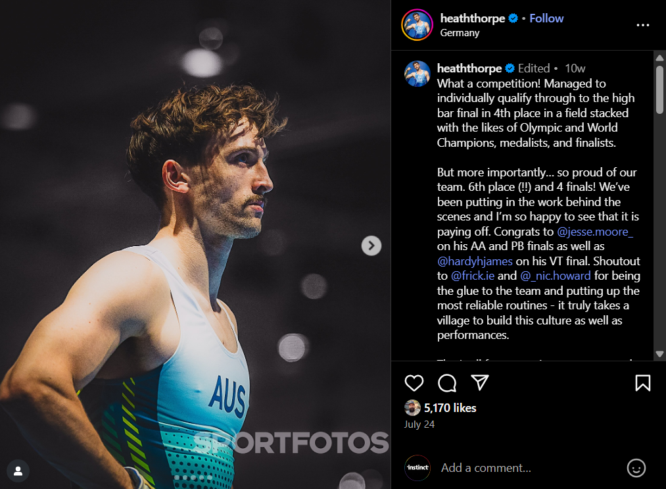
Task: Open heaththorpe story profile picture in header
Action: click(417, 25)
